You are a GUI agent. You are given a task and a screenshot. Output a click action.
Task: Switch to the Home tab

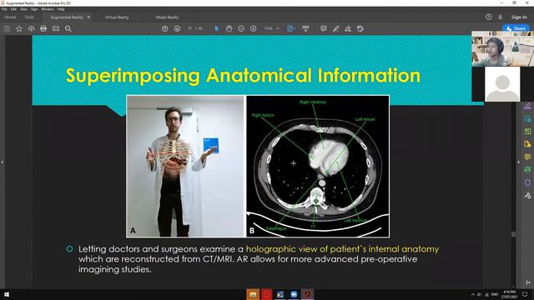10,17
